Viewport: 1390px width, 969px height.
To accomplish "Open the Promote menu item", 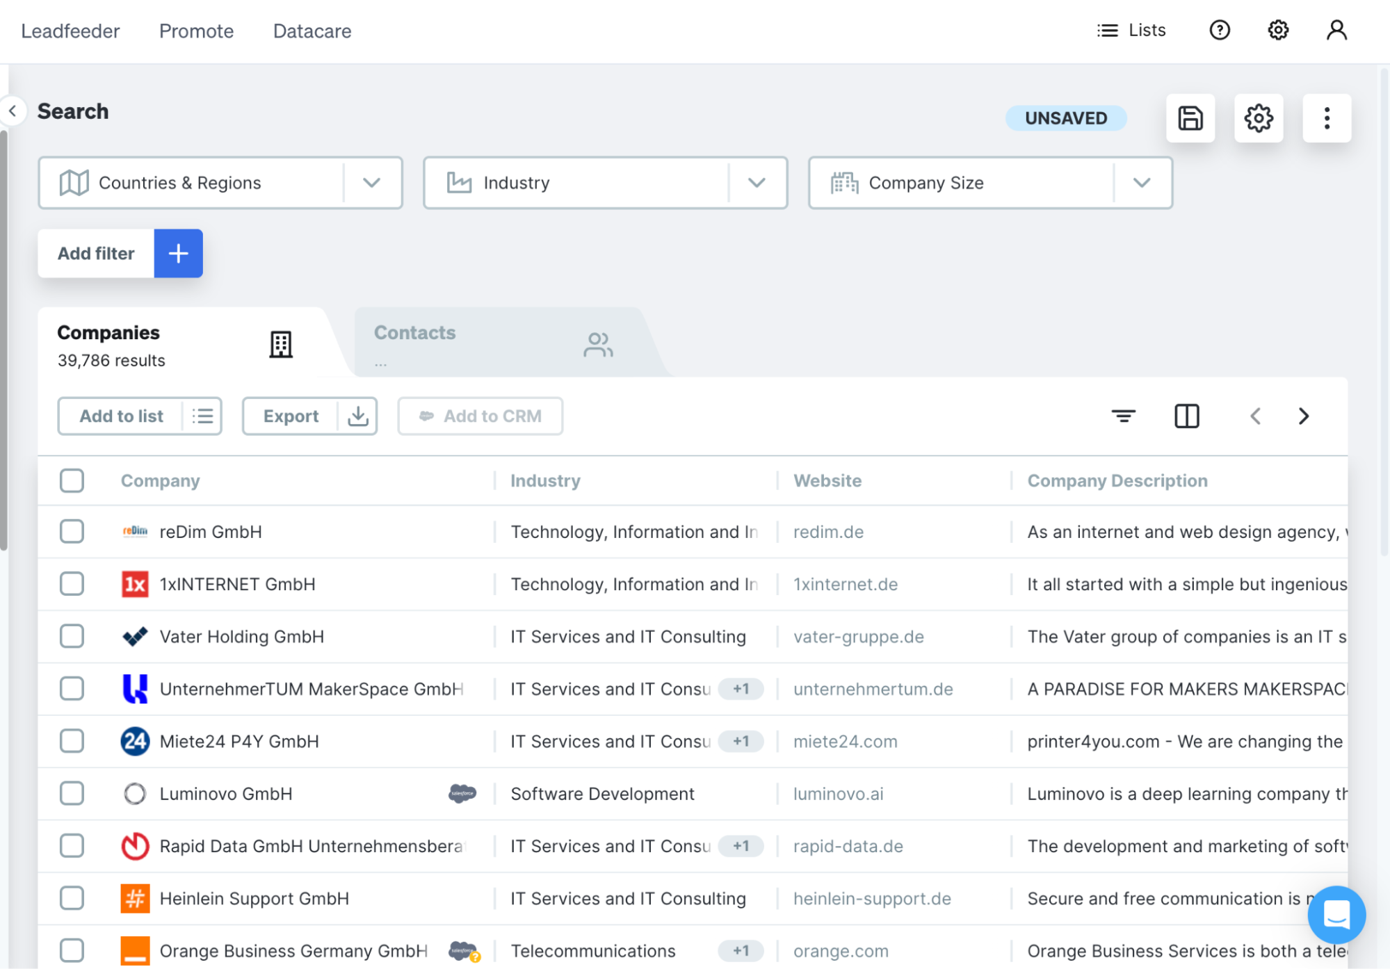I will point(195,31).
